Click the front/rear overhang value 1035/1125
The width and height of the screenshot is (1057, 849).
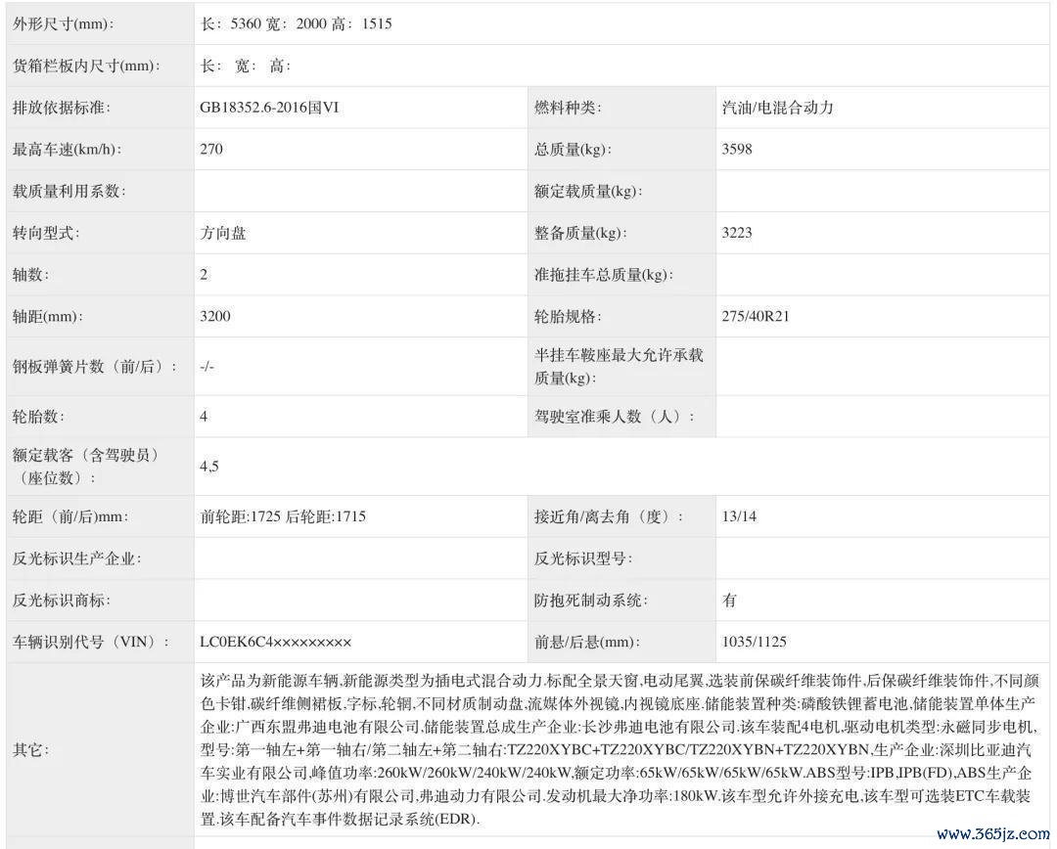[754, 642]
